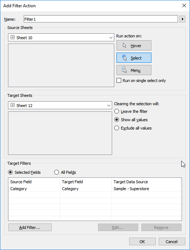Screen dimensions: 190x250
Task: Close the Add Filter Action dialog
Action: coord(184,5)
